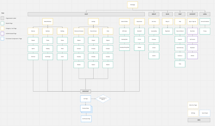Image resolution: width=215 pixels, height=126 pixels.
Task: Click the Terms & Conditions box
Action: coord(205,22)
